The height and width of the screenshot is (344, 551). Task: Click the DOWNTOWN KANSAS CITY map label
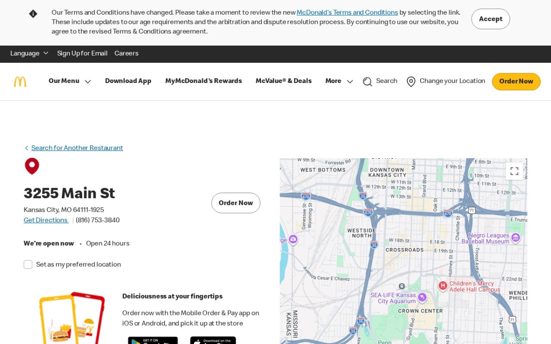(387, 172)
